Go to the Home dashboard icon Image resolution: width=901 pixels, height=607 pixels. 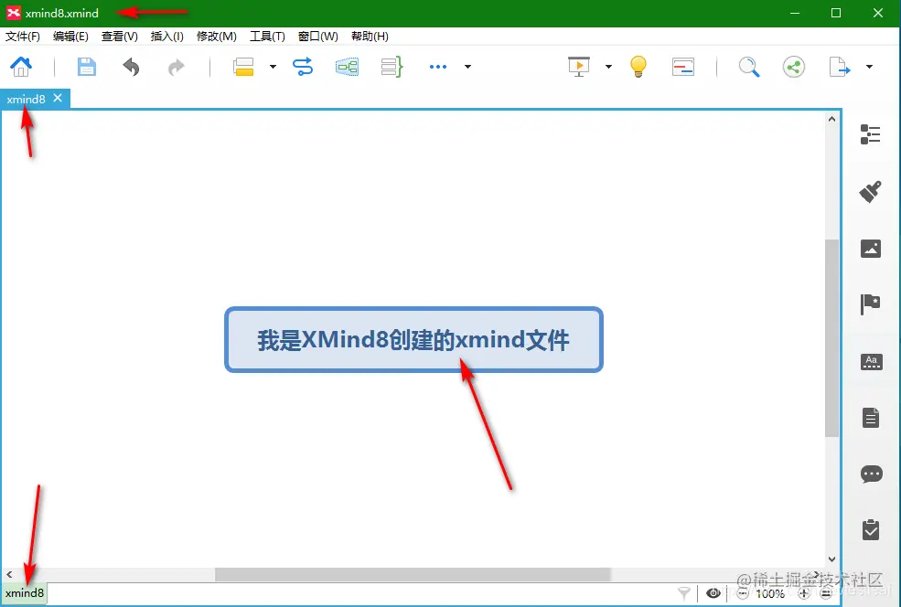21,67
